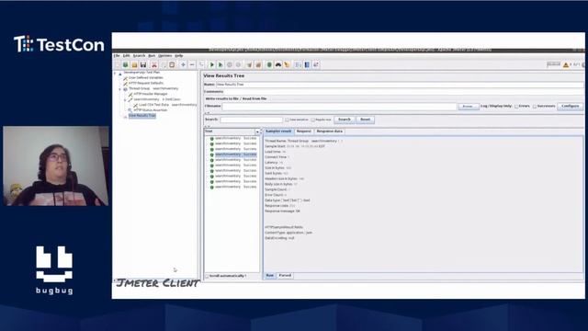Open the Templates toolbar icon
588x331 pixels.
[x=126, y=65]
